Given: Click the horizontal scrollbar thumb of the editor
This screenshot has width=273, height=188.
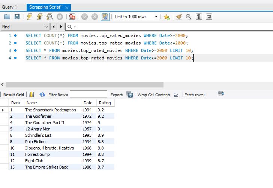Looking at the screenshot, I should [x=84, y=85].
